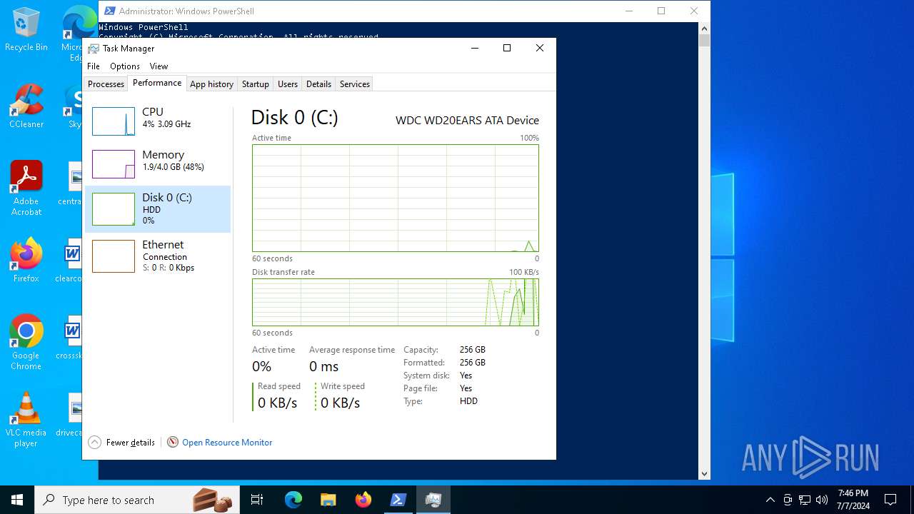Click the Read speed 0 KB/s value
The height and width of the screenshot is (514, 914).
point(277,403)
